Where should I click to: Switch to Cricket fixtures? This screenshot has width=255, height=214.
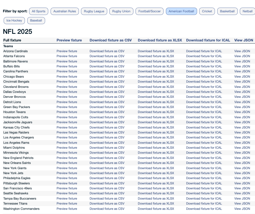(207, 11)
